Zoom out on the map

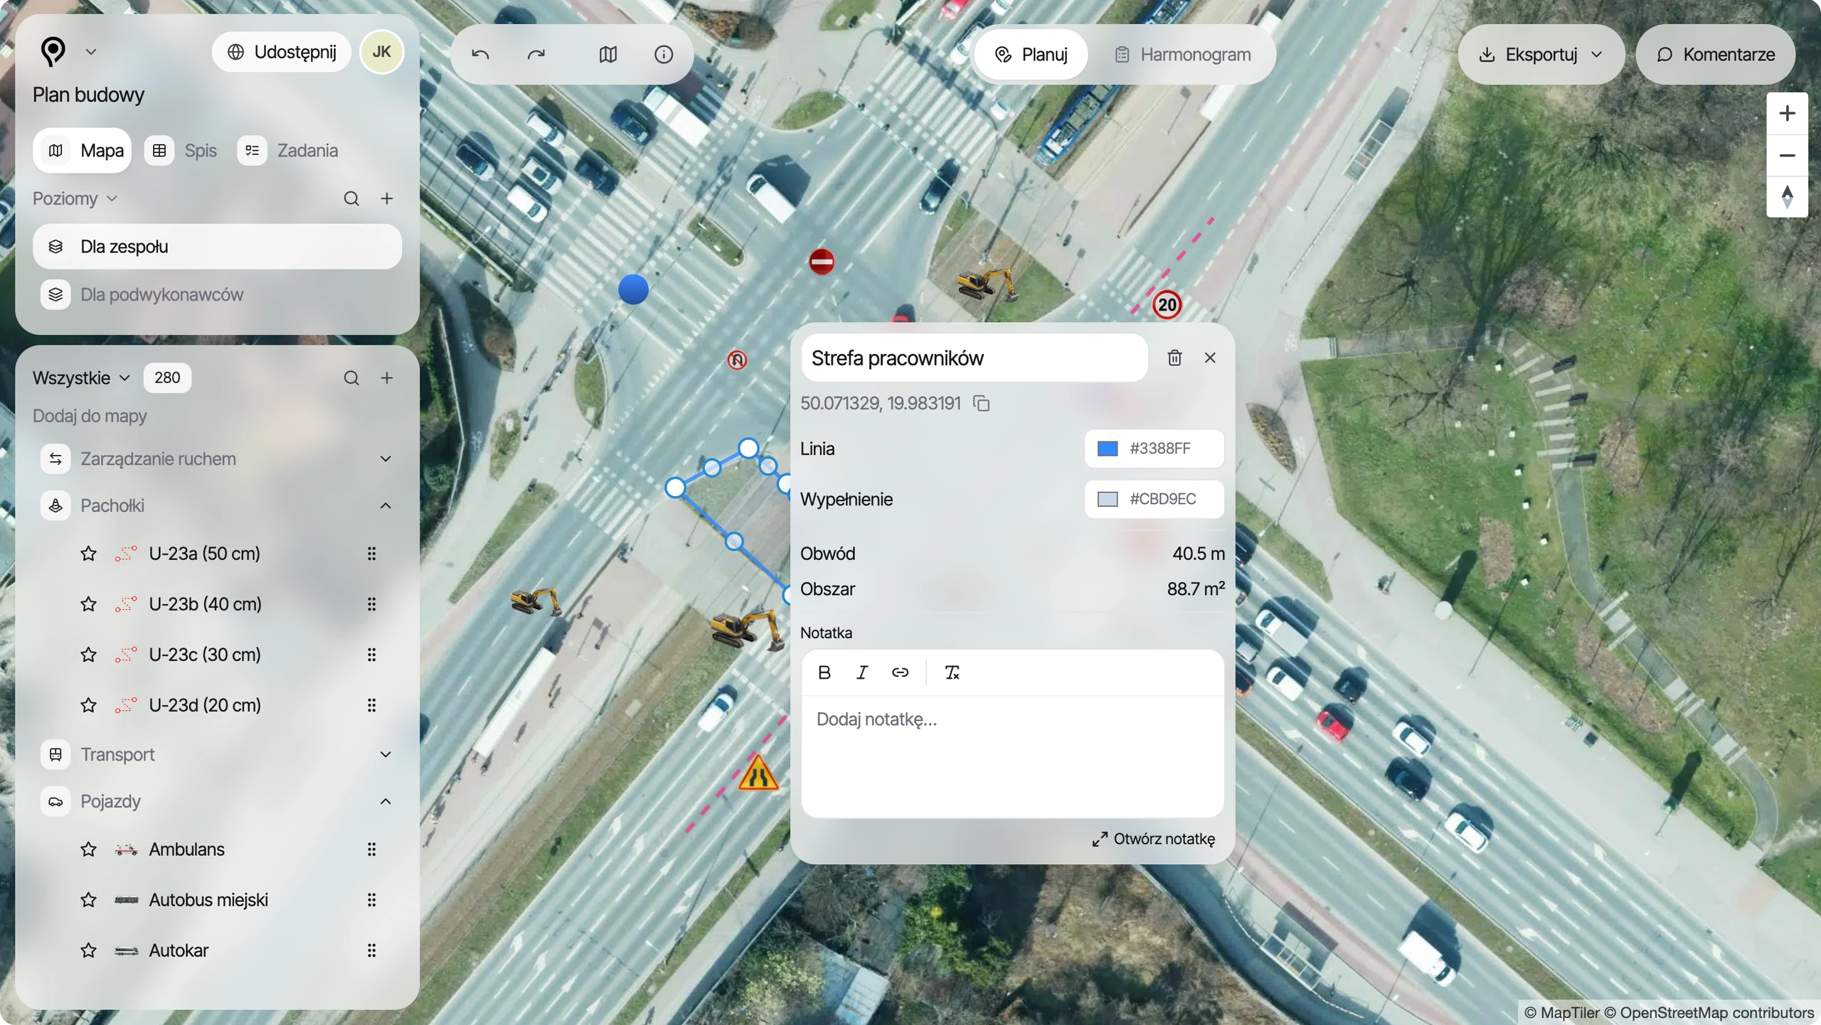pyautogui.click(x=1787, y=156)
